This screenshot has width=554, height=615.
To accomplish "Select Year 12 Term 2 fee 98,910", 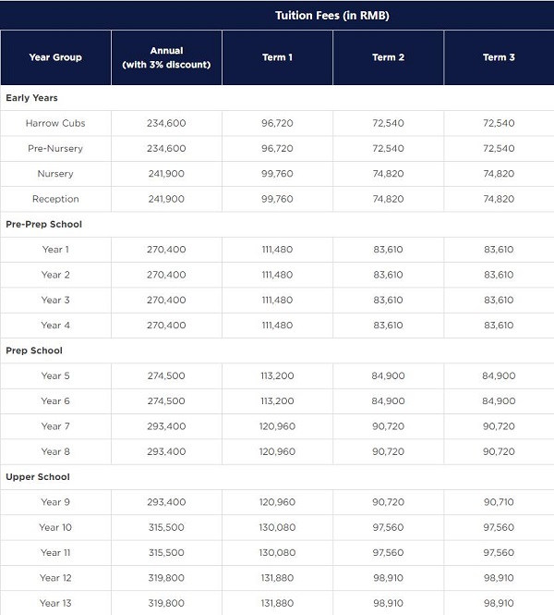I will [x=388, y=578].
